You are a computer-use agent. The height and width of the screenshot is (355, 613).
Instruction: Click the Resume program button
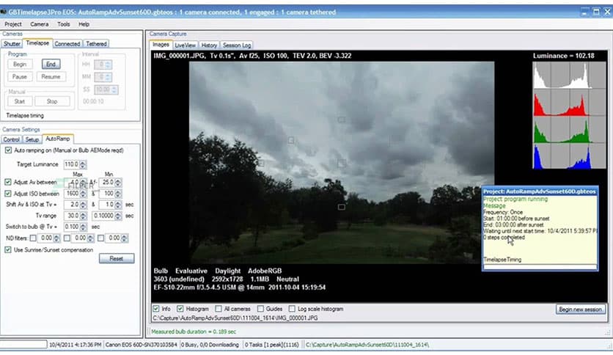coord(51,76)
